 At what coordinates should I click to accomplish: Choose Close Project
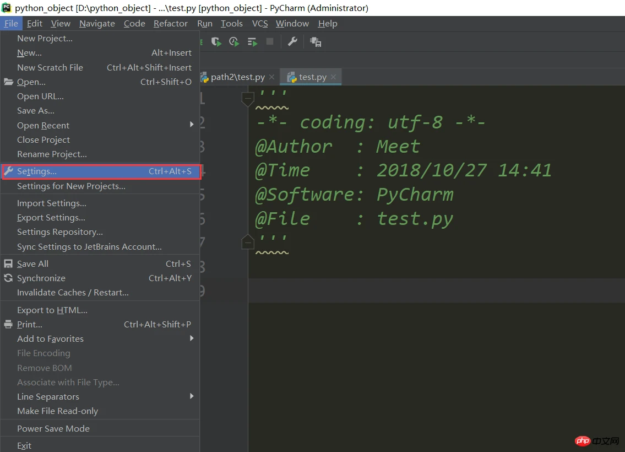[x=100, y=139]
